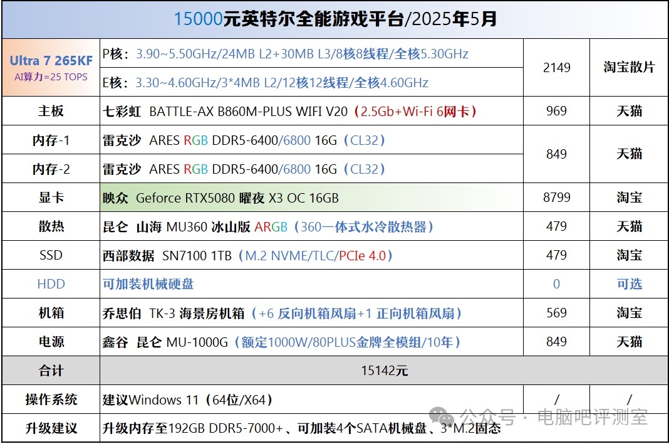Select the Ultra 7 265KF processor cell
Screen dimensions: 669x444
click(51, 68)
